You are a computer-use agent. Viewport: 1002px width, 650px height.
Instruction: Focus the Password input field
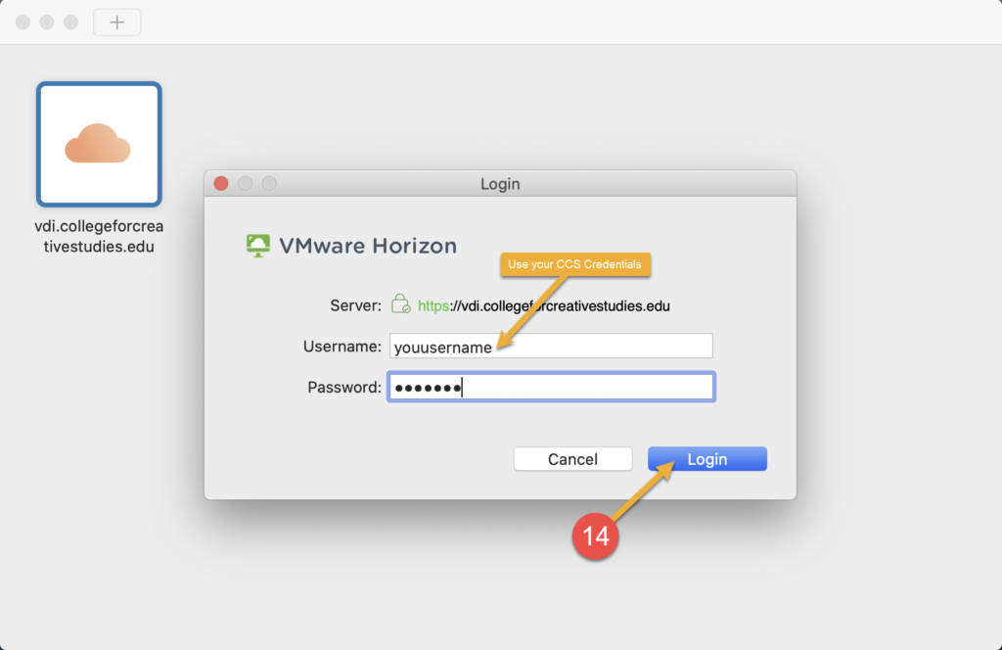[x=551, y=387]
